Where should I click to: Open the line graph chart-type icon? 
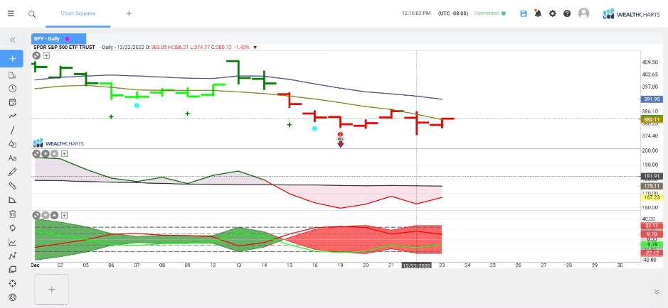pyautogui.click(x=12, y=242)
